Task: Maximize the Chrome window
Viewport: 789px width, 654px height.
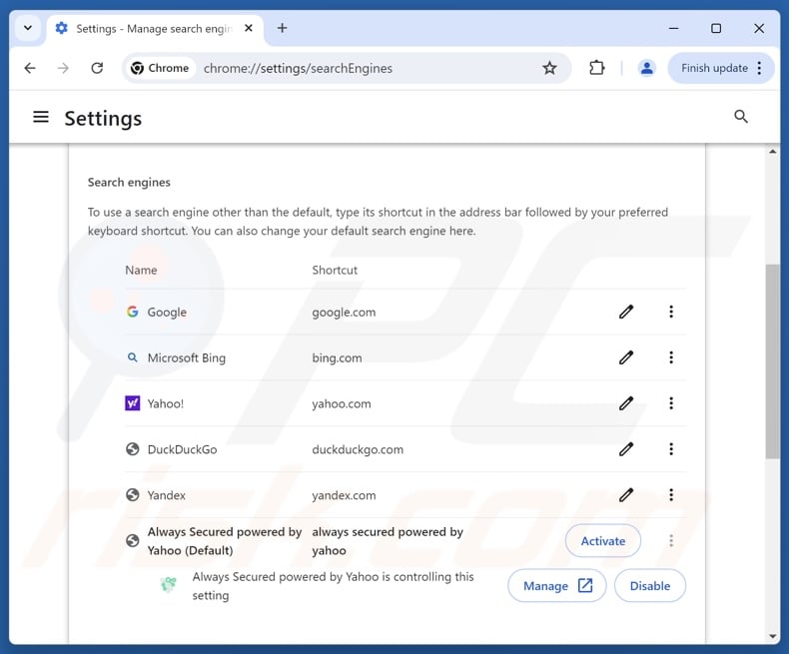Action: pos(715,28)
